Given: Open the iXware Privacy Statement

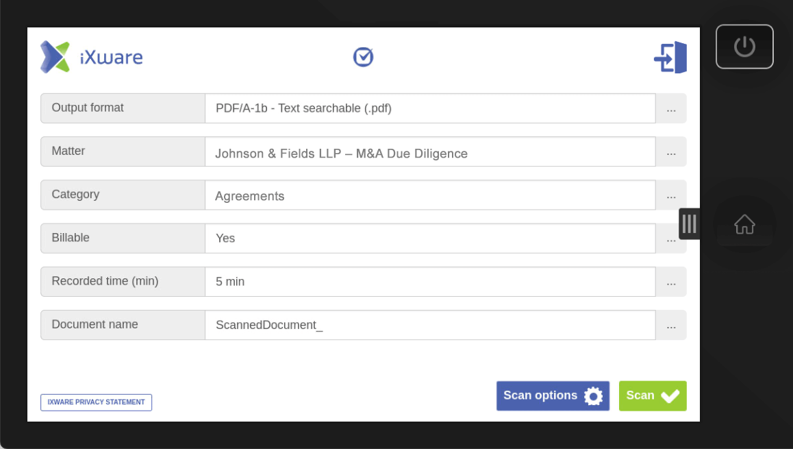Looking at the screenshot, I should 96,402.
